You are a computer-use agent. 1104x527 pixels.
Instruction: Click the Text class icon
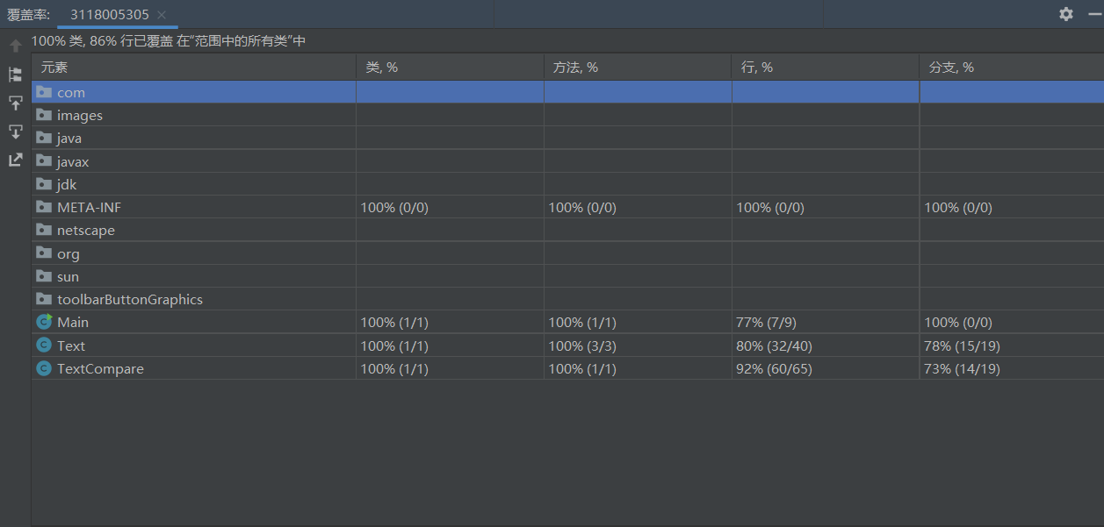tap(44, 345)
